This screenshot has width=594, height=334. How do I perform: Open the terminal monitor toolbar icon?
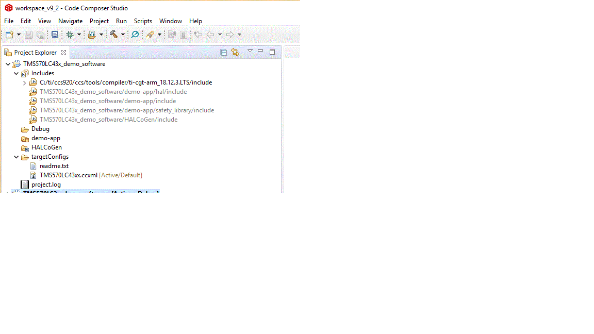point(55,35)
